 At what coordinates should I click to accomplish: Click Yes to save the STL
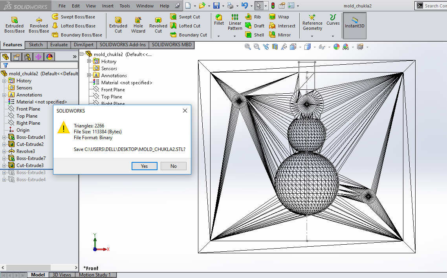click(x=144, y=166)
